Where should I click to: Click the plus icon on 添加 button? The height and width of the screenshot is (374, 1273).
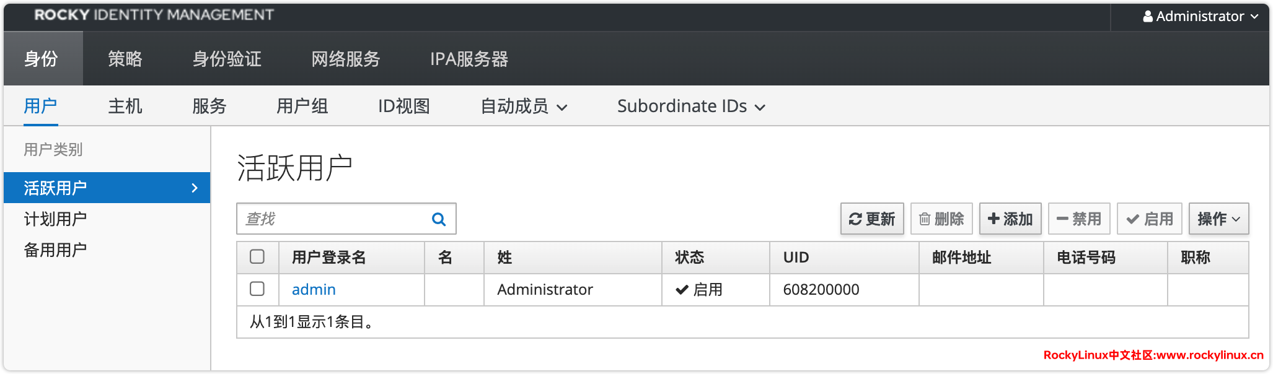click(993, 219)
